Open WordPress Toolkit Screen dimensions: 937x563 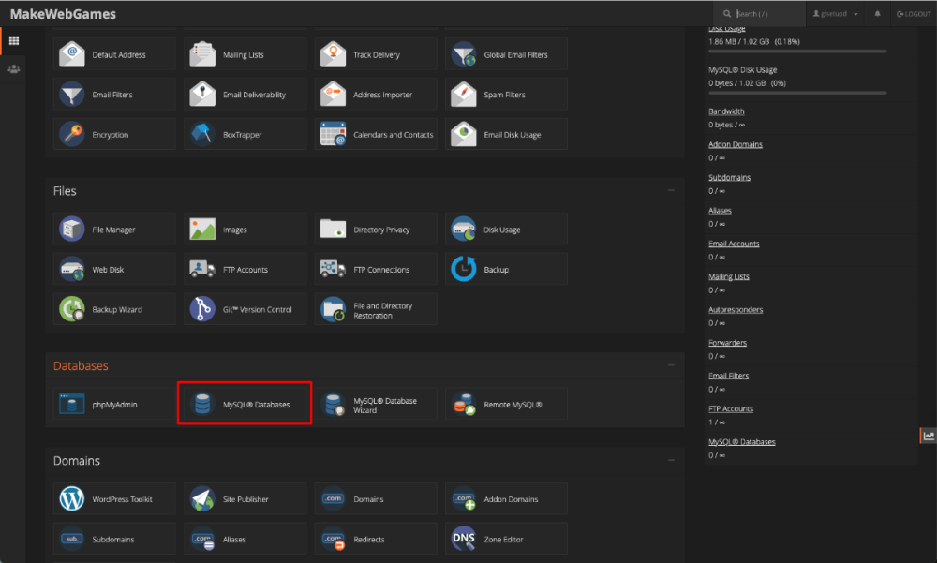pyautogui.click(x=113, y=499)
